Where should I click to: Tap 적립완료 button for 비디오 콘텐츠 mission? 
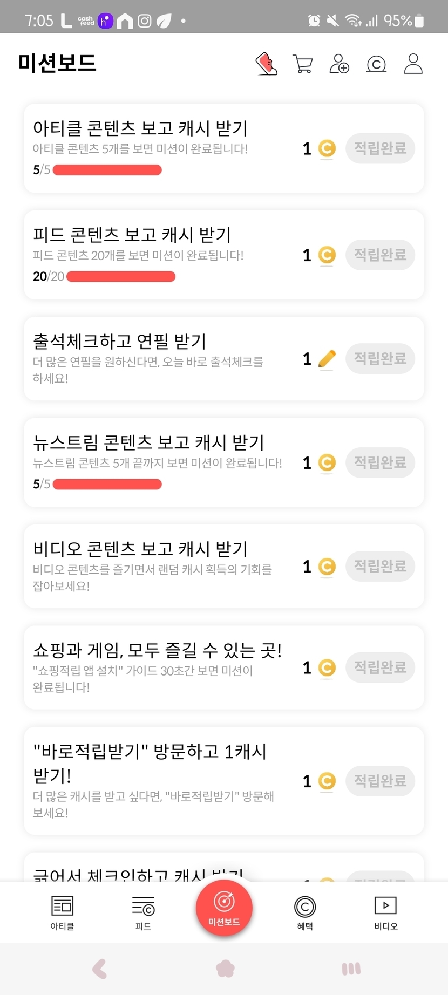[380, 566]
